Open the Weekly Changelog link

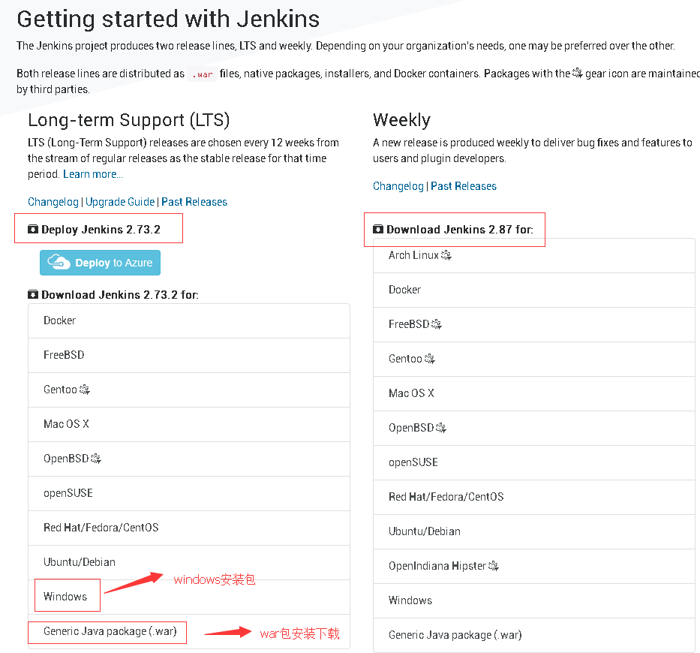pos(398,186)
